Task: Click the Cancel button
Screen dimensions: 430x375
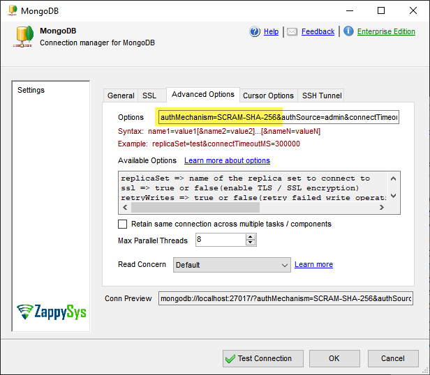Action: pyautogui.click(x=393, y=358)
